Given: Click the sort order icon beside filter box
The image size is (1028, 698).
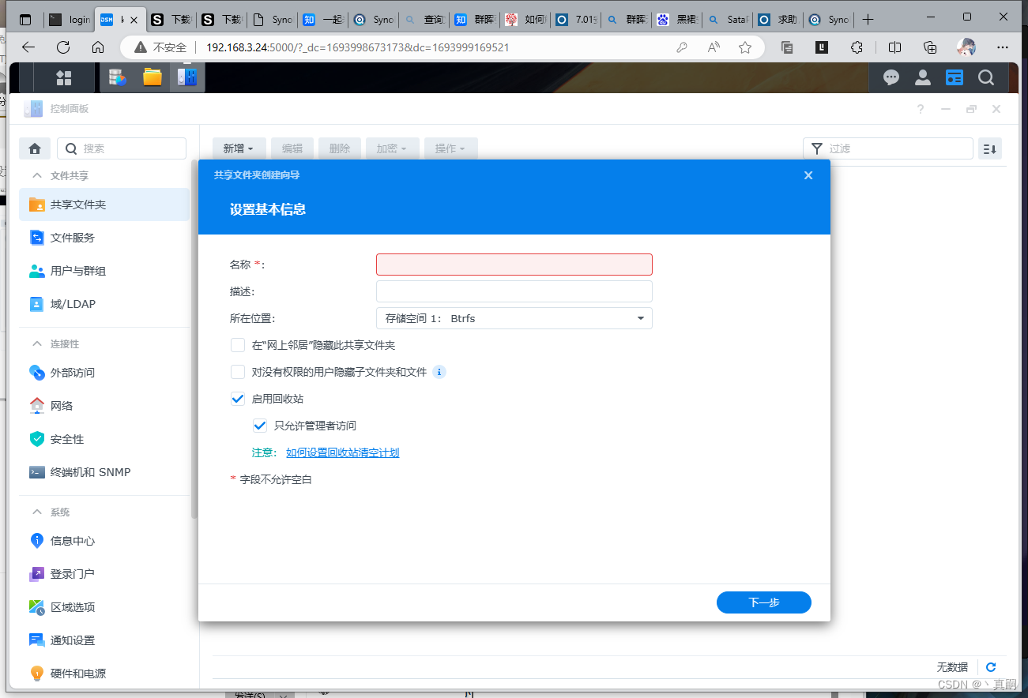Looking at the screenshot, I should (989, 148).
